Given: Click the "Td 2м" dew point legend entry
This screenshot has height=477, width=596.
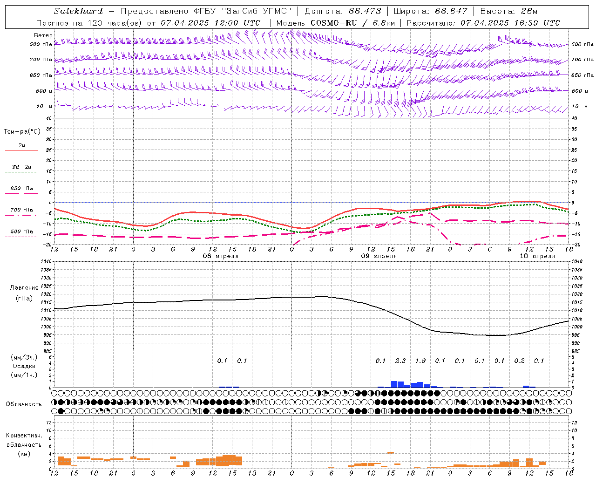Looking at the screenshot, I should (x=22, y=167).
